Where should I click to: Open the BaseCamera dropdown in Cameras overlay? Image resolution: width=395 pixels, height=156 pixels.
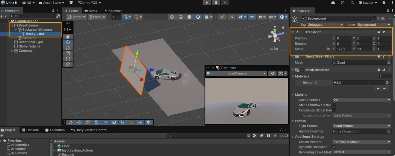[236, 74]
